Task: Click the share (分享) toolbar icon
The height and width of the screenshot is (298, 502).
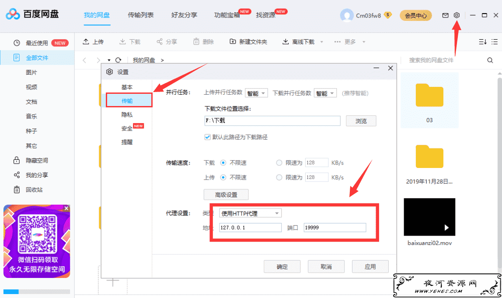Action: tap(160, 41)
